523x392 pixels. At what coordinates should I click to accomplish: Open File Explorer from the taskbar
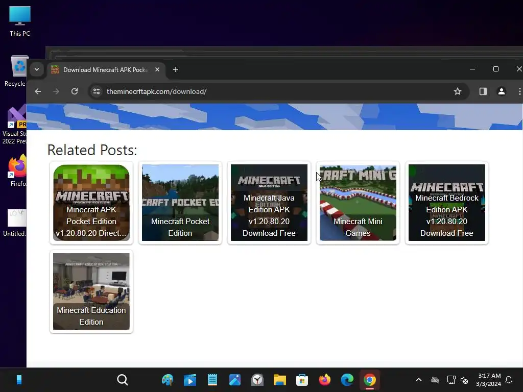pos(279,380)
